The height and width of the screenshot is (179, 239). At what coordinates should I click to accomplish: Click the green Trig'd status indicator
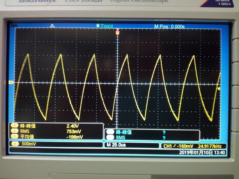coord(105,26)
